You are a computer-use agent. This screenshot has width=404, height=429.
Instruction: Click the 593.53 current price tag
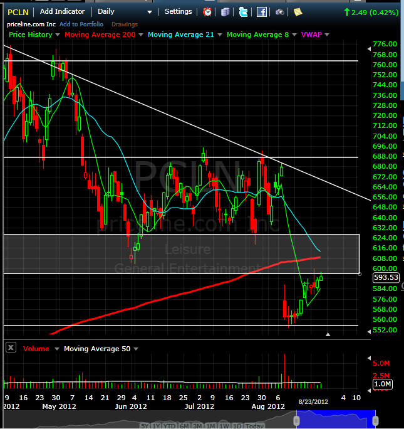click(386, 277)
